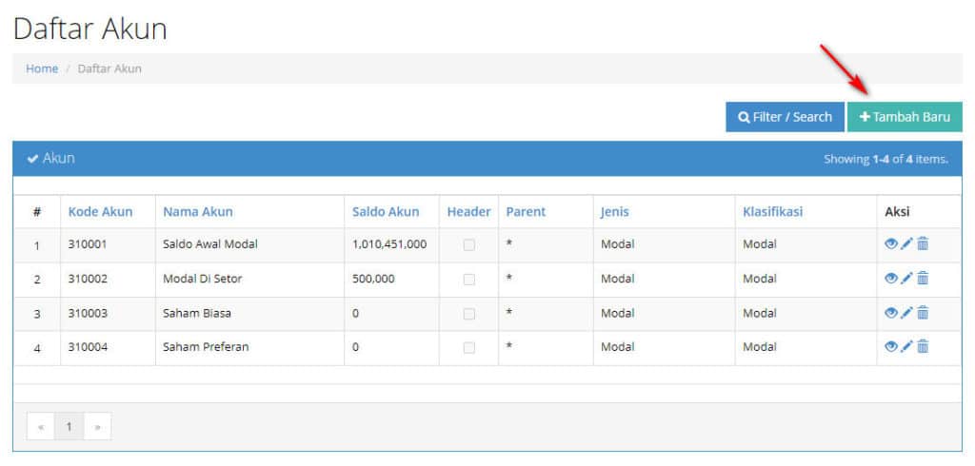Sort table by Jenis column
Screen dimensions: 975x466
(x=614, y=212)
